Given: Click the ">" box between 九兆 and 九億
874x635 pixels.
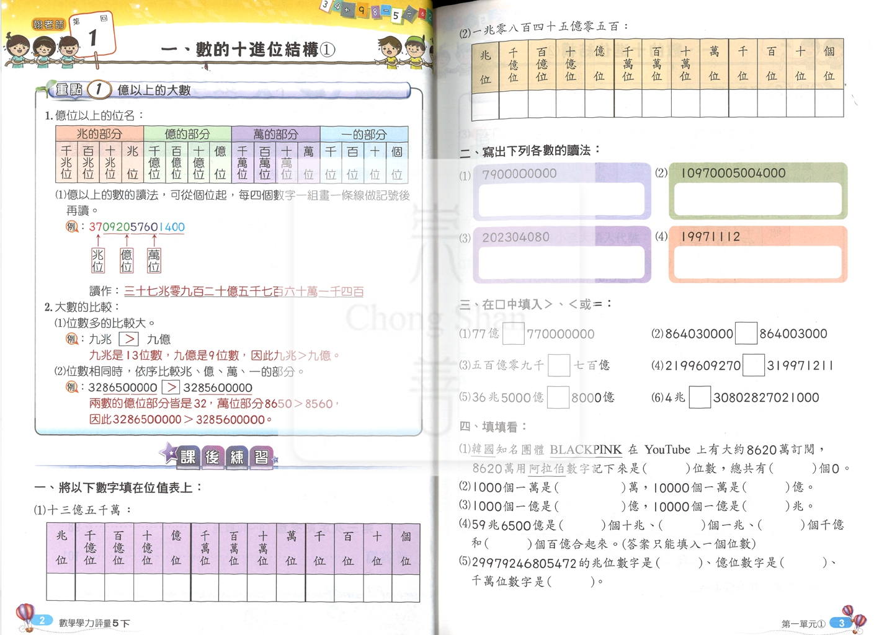Looking at the screenshot, I should 128,339.
